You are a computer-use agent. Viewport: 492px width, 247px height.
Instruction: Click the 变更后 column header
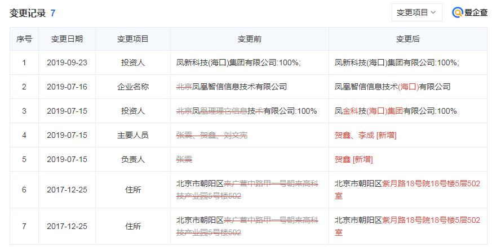coord(408,39)
